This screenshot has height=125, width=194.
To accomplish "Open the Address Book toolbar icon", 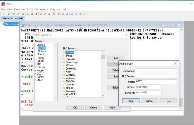I will [28, 14].
